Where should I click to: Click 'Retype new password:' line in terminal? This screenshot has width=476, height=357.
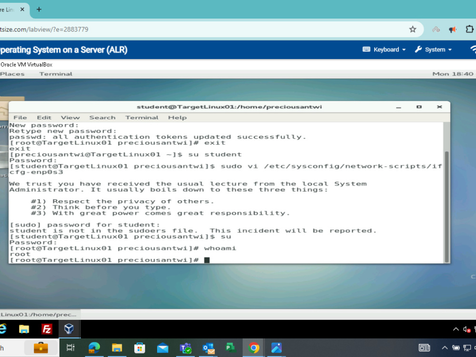(63, 131)
